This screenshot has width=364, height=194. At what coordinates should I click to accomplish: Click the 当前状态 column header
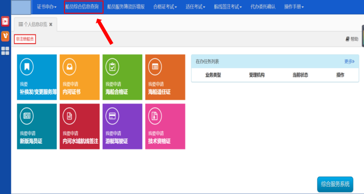pos(300,75)
